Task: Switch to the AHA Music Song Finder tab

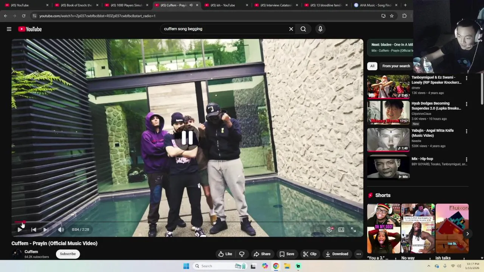Action: (376, 5)
